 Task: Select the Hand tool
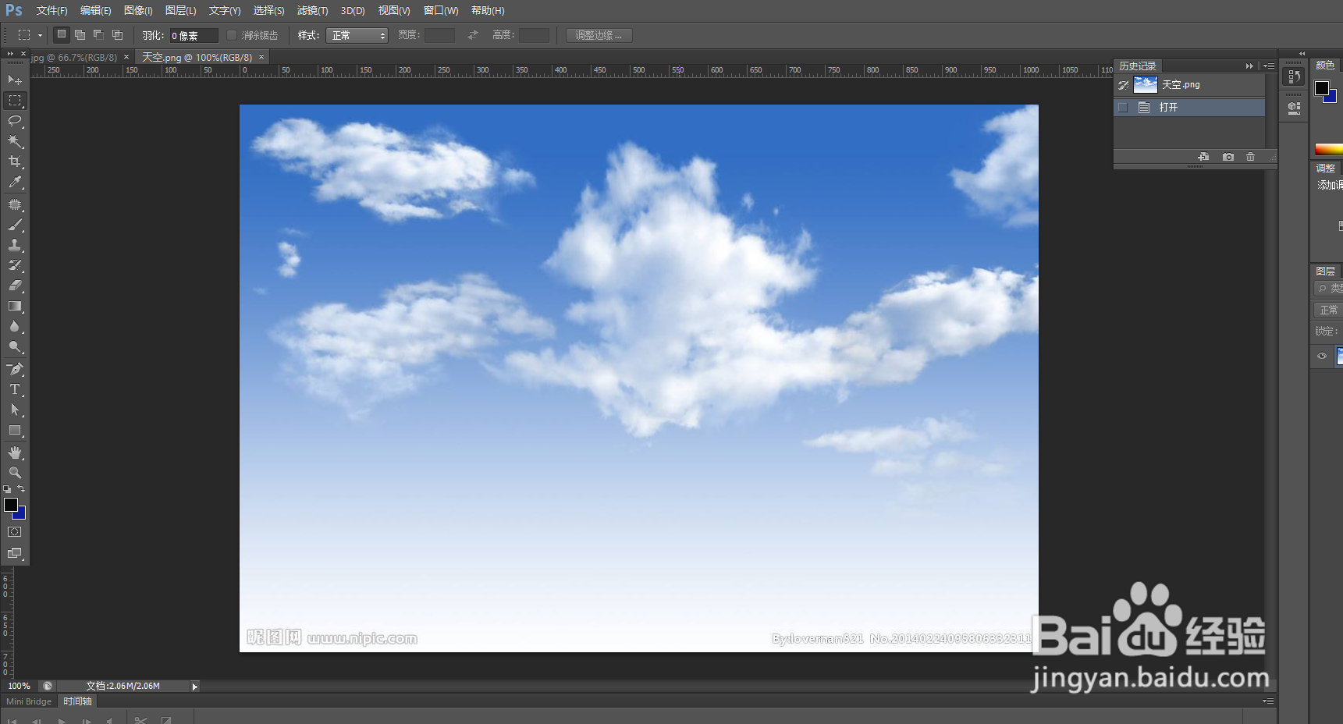click(x=15, y=452)
